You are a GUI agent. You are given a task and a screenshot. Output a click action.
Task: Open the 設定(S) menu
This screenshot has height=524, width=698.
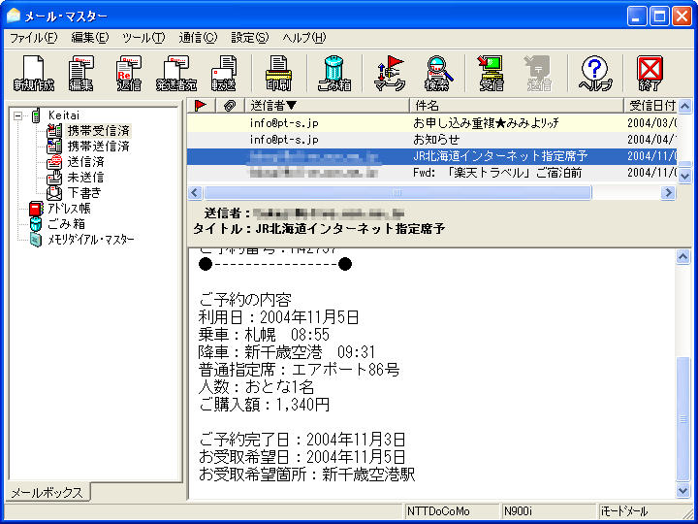point(250,38)
